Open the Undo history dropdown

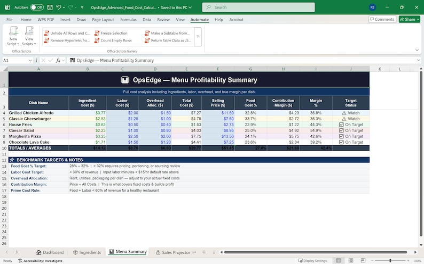pyautogui.click(x=64, y=7)
